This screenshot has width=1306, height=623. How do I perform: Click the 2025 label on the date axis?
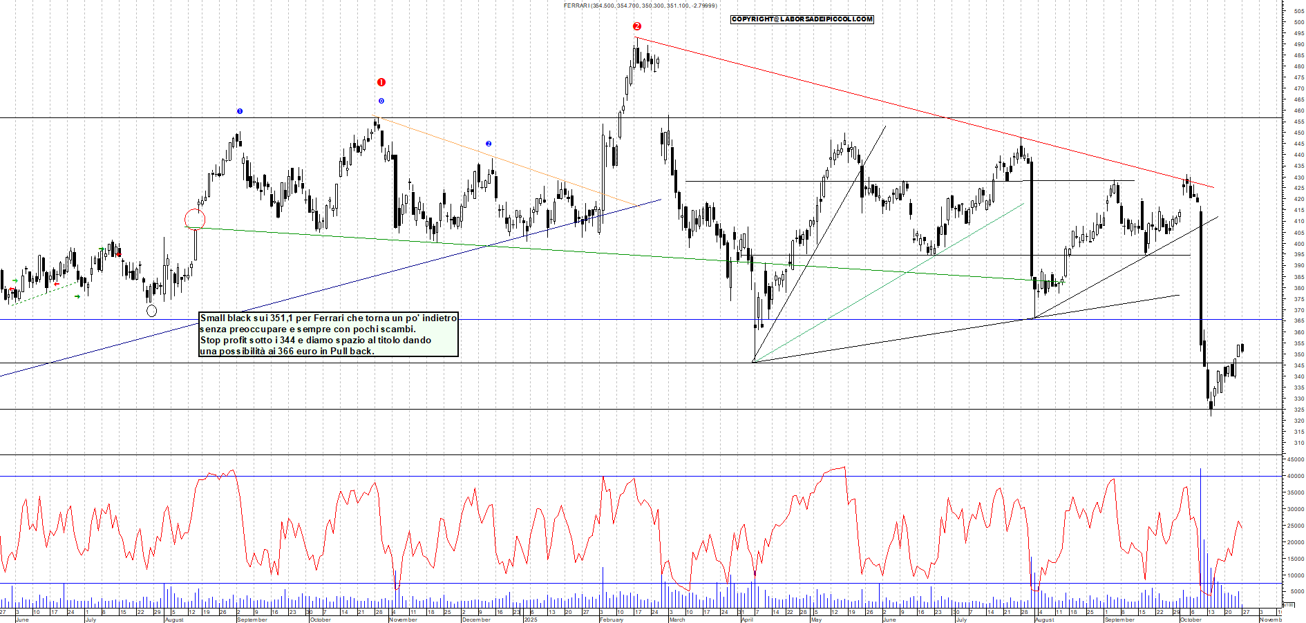click(x=531, y=618)
